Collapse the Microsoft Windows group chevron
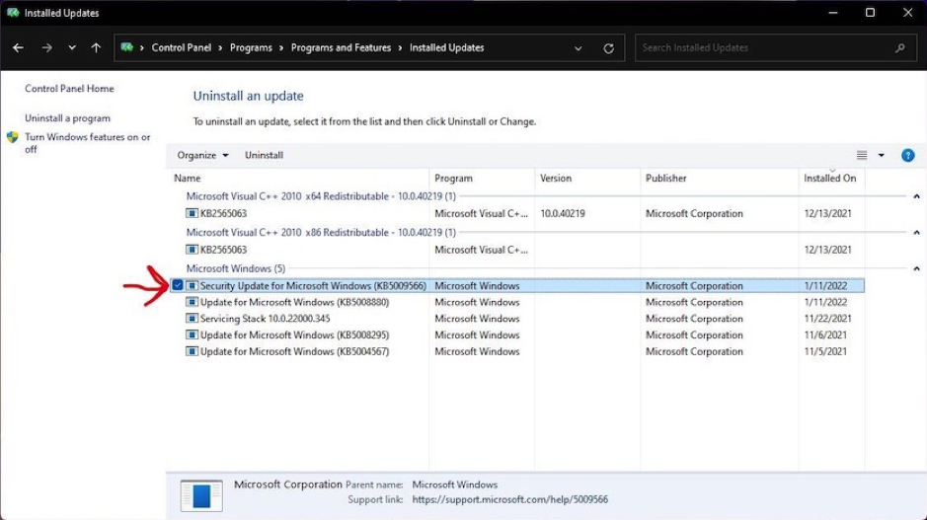The width and height of the screenshot is (927, 520). [915, 268]
